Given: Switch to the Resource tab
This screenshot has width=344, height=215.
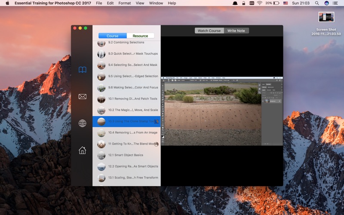Looking at the screenshot, I should pos(141,36).
